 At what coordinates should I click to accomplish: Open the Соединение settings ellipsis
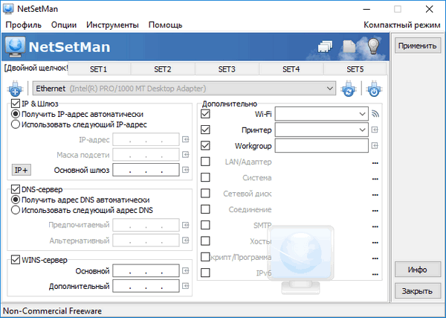[x=375, y=211]
